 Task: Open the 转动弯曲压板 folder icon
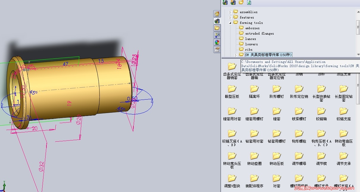(344, 134)
